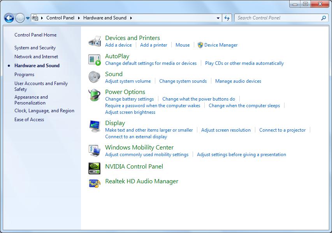Screen dimensions: 332x233
Task: Click Connect to an external display
Action: 136,137
